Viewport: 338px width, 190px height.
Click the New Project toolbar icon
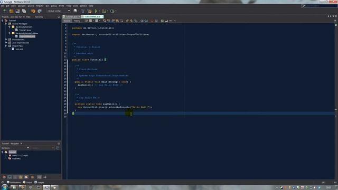(12, 11)
